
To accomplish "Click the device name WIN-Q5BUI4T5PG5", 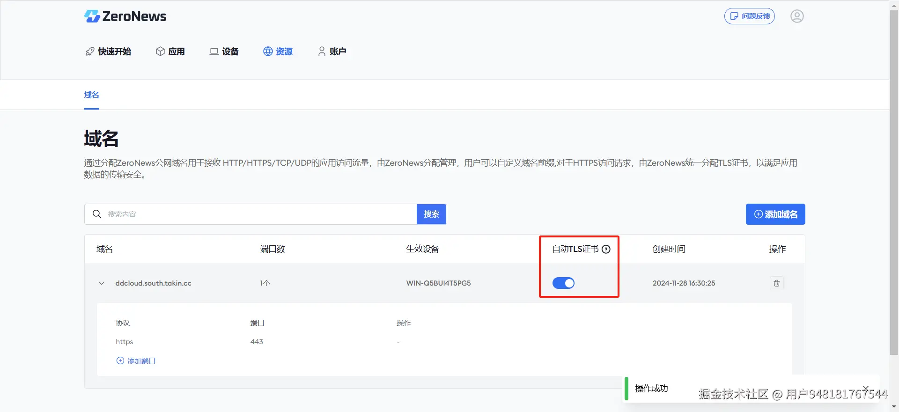I will (439, 283).
